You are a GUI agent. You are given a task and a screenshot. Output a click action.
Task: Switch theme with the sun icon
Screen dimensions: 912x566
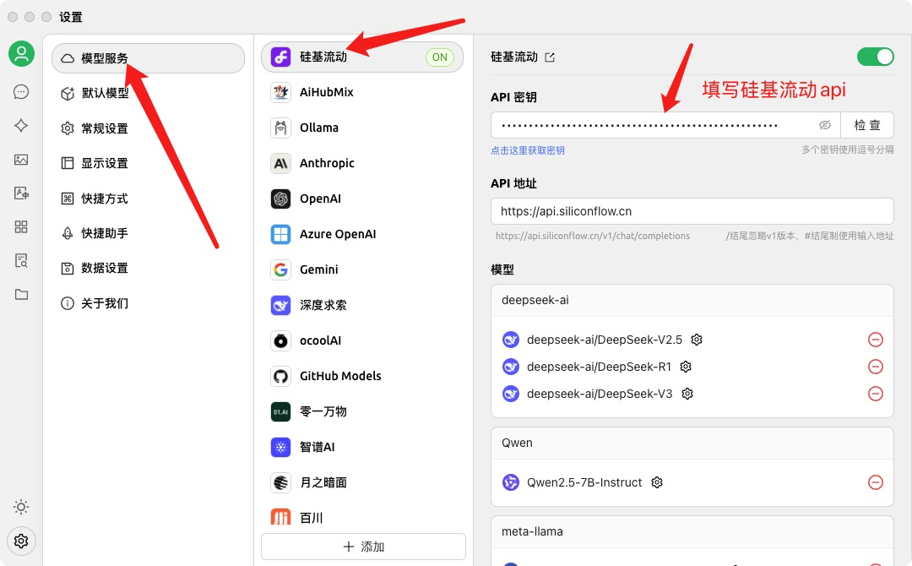pos(21,507)
